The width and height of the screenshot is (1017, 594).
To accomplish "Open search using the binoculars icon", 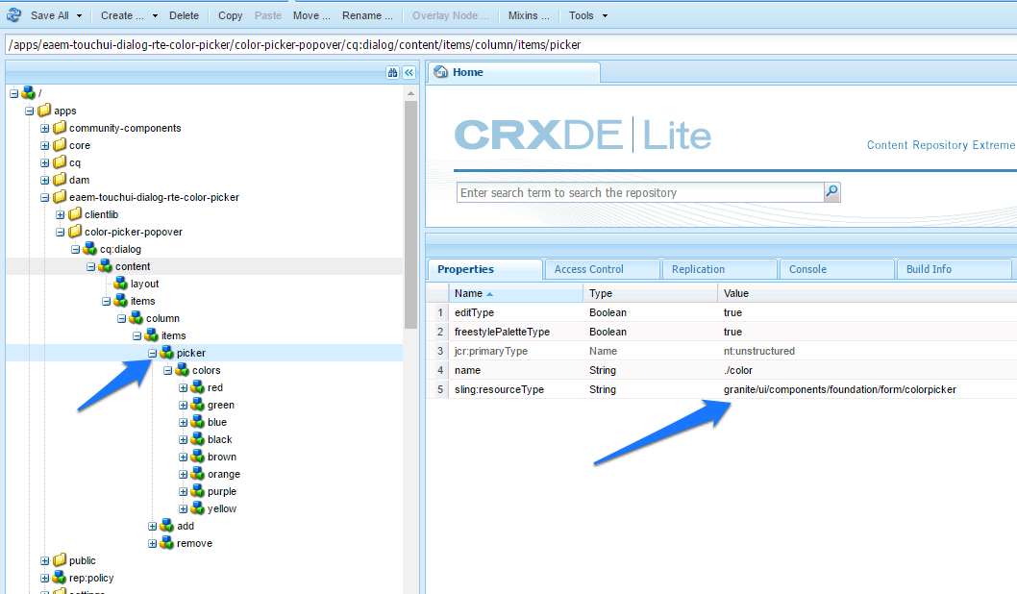I will coord(391,72).
